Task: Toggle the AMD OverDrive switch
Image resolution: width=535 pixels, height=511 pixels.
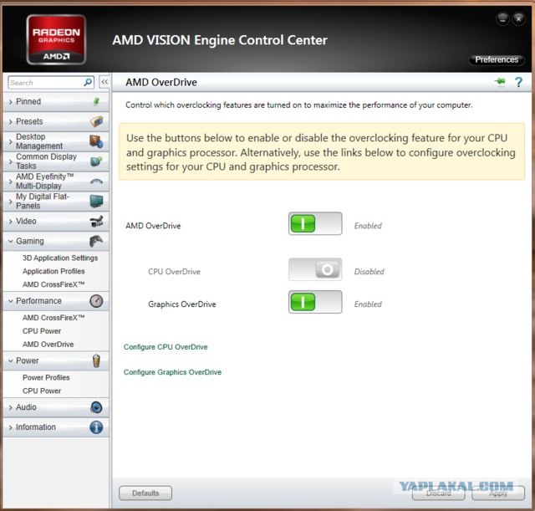Action: [315, 223]
